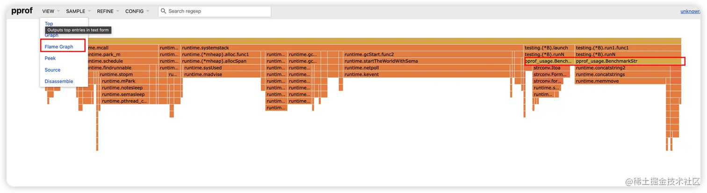Focus the Search regexp input field
Image resolution: width=707 pixels, height=193 pixels.
215,11
